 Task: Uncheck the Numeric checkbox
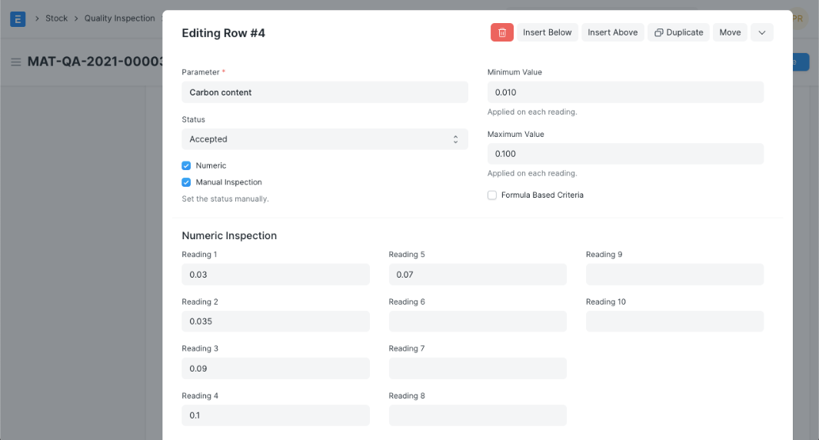click(x=186, y=166)
